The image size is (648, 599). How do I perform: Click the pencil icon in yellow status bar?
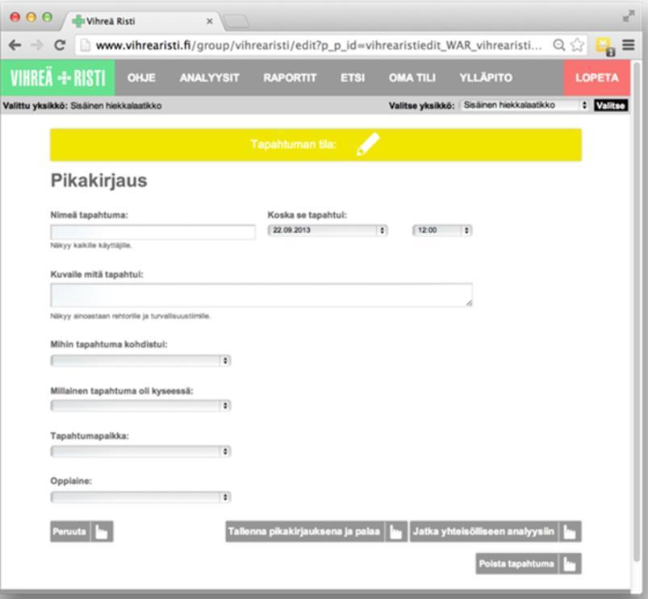point(368,144)
